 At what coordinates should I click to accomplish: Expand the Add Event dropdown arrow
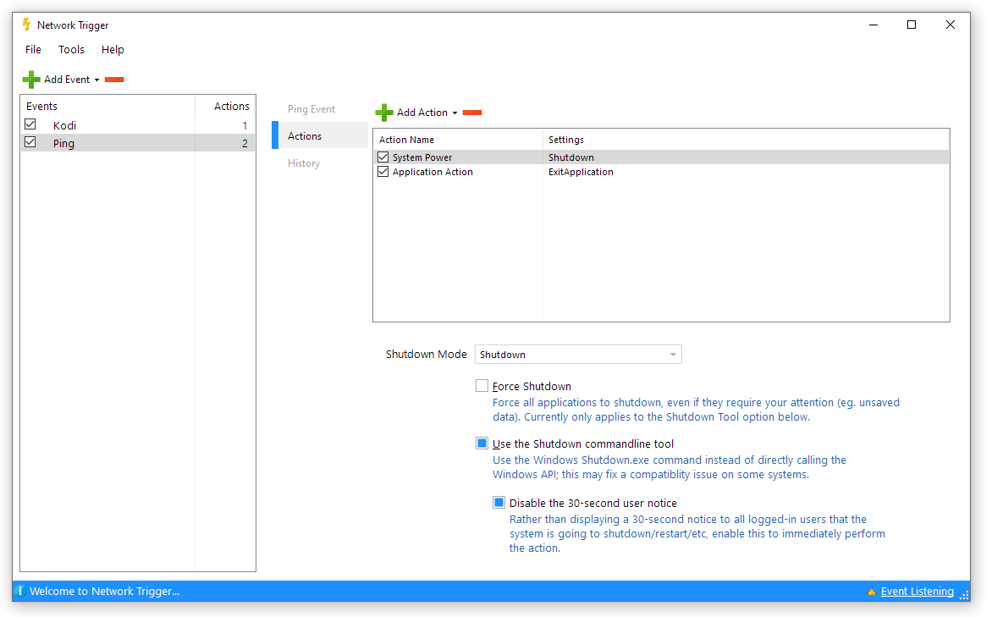[97, 80]
